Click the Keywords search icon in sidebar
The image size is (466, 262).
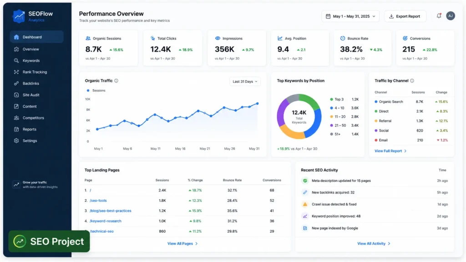coord(16,60)
